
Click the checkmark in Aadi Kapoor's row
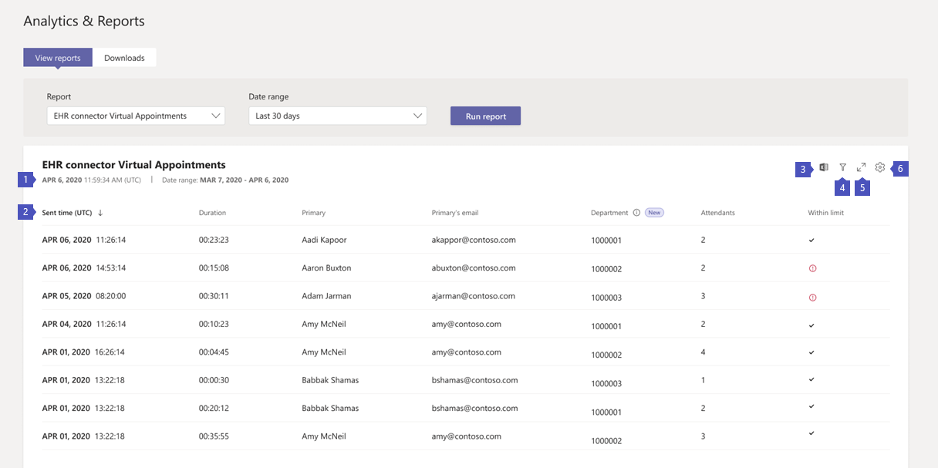pos(811,240)
